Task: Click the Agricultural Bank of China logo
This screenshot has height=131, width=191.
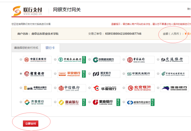Action: [72, 60]
